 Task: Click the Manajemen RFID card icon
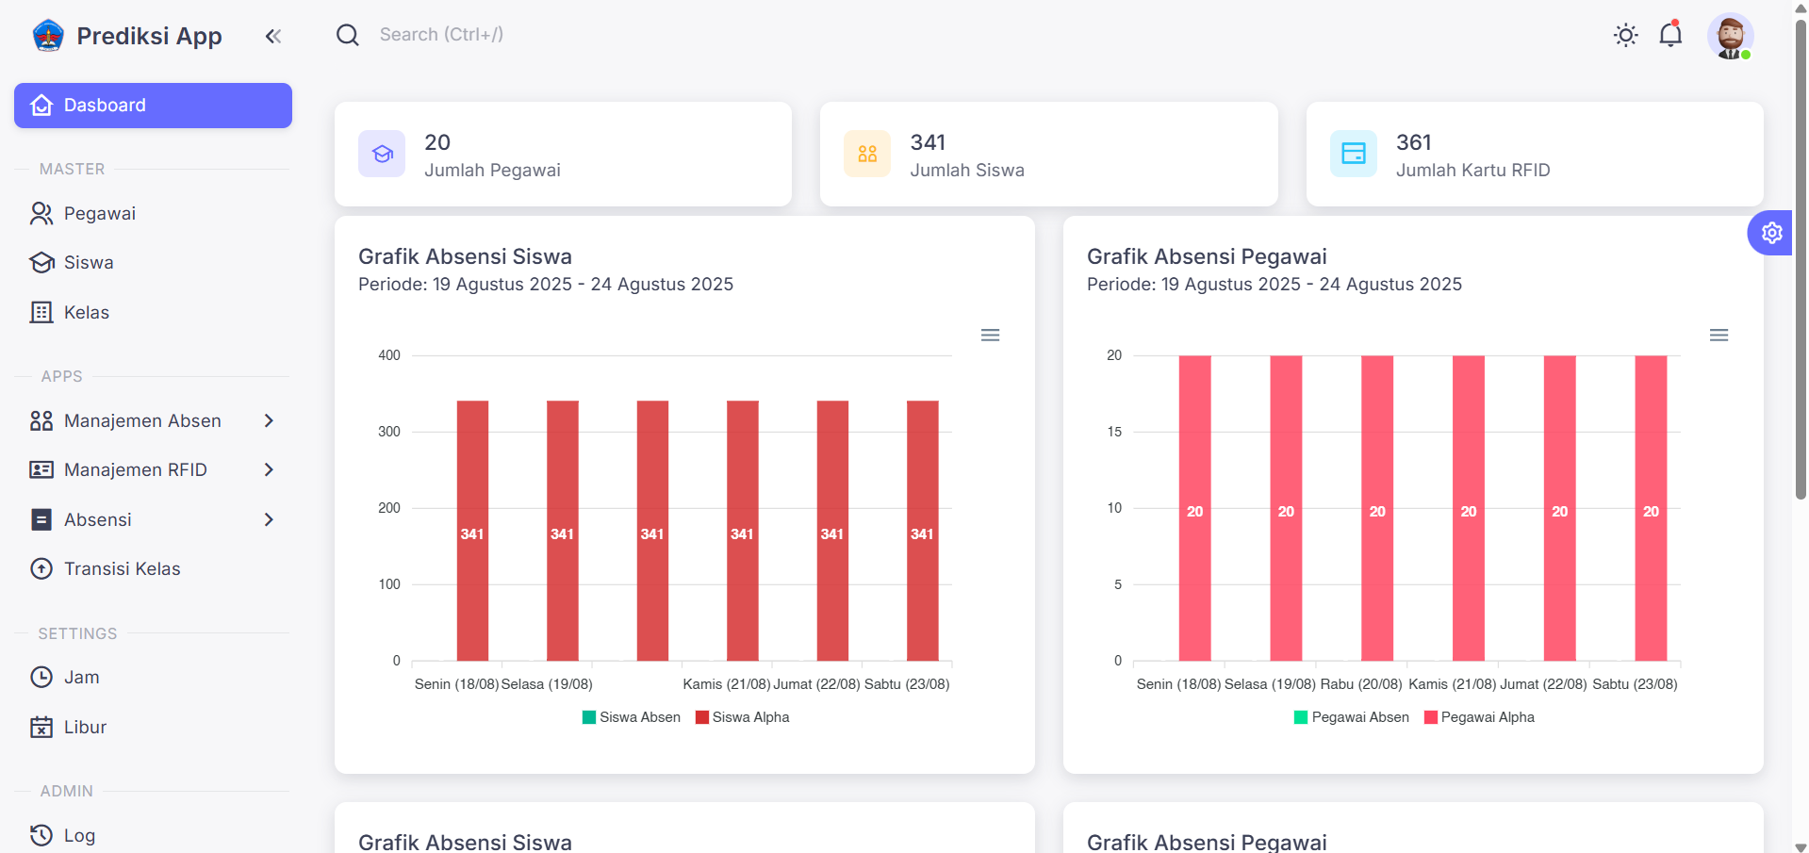(x=41, y=470)
